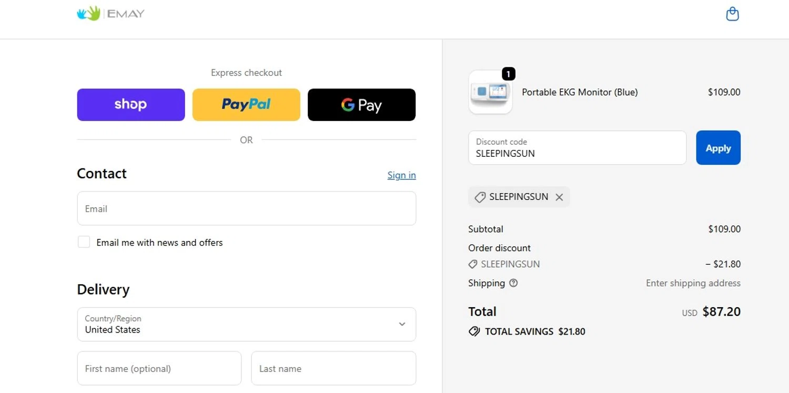The width and height of the screenshot is (789, 393).
Task: Pay with Shop express checkout
Action: 131,105
